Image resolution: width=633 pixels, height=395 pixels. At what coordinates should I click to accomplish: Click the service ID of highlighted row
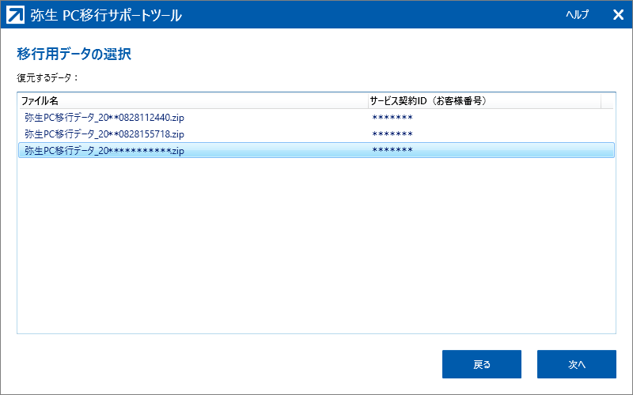click(x=392, y=150)
